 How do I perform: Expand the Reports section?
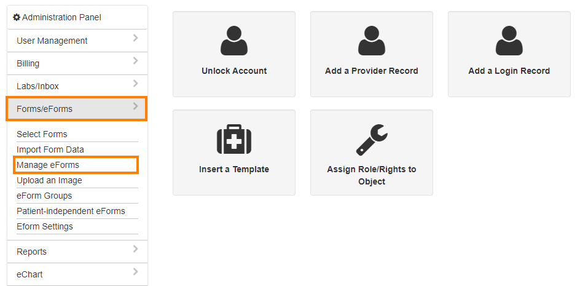point(77,252)
